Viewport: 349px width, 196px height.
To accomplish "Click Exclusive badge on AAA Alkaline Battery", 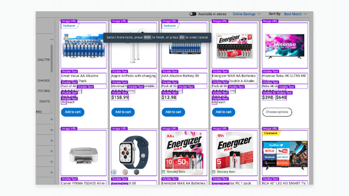I will click(170, 26).
